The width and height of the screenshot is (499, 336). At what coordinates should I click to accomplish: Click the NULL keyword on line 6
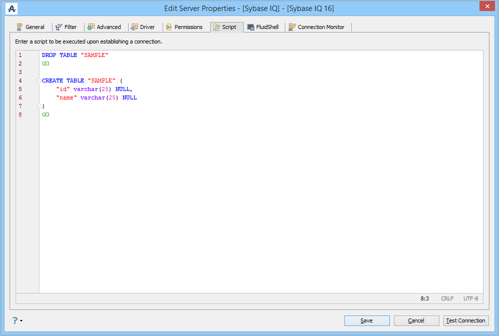pos(130,97)
